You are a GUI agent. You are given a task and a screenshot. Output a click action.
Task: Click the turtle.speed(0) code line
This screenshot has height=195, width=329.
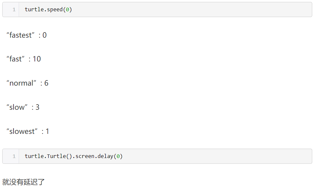click(48, 10)
